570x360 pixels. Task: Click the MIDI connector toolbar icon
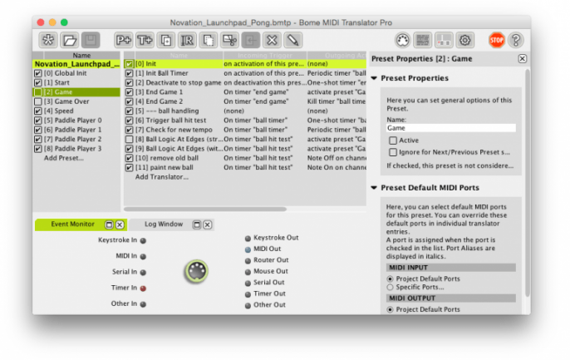[402, 40]
